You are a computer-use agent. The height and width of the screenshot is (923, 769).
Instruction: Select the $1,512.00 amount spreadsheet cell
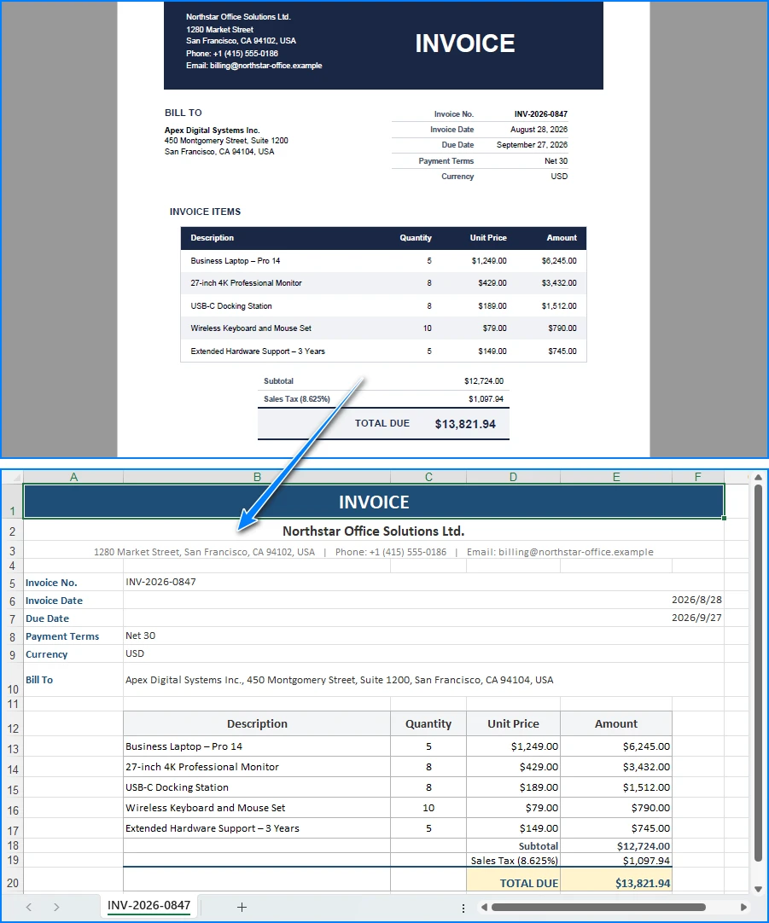tap(616, 787)
